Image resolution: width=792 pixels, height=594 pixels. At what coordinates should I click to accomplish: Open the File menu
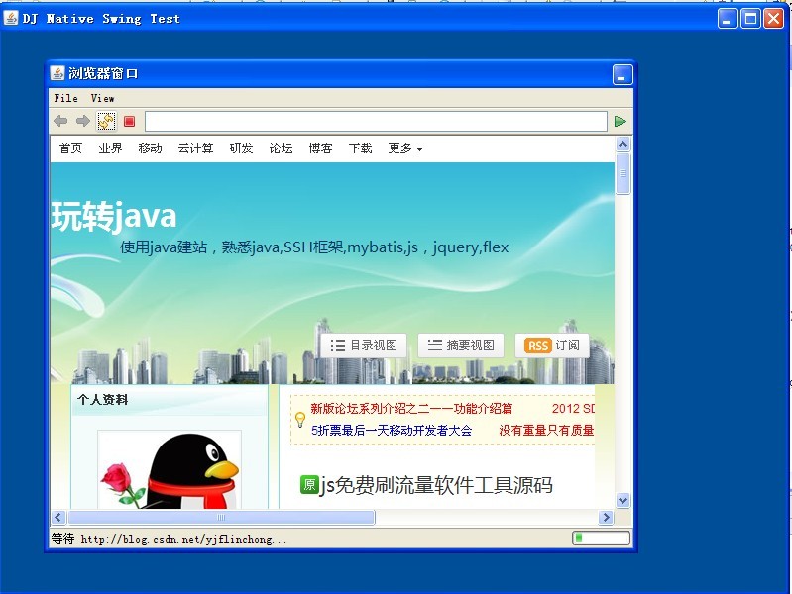coord(66,98)
